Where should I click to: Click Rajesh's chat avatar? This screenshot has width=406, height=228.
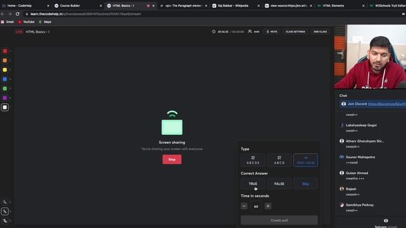point(342,189)
